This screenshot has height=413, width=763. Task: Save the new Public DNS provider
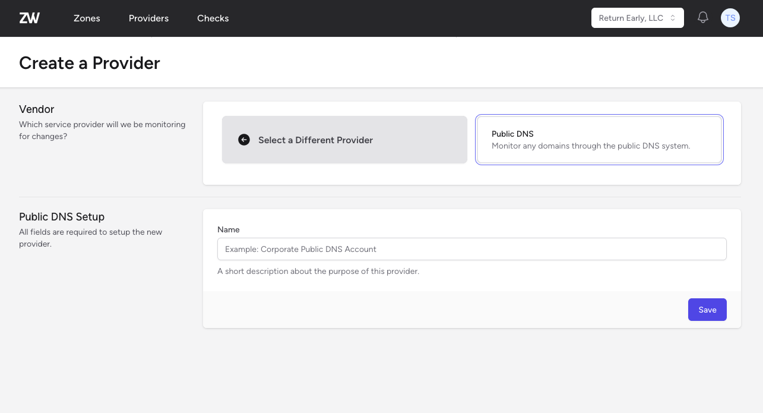click(707, 309)
